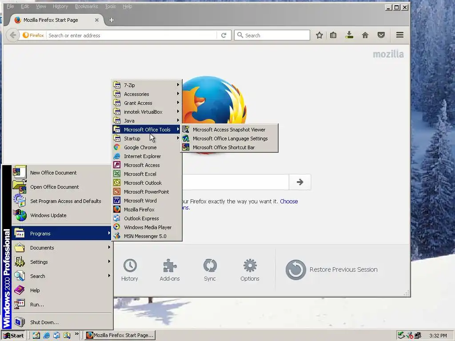Close the Mozilla Firefox Start Page tab
455x341 pixels.
point(96,20)
